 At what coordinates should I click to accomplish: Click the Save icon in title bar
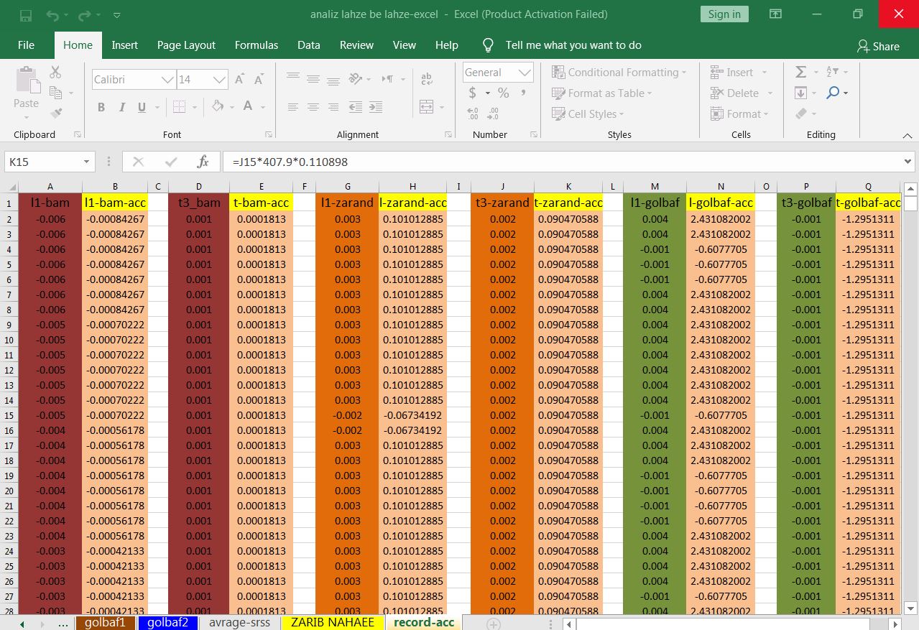point(26,14)
